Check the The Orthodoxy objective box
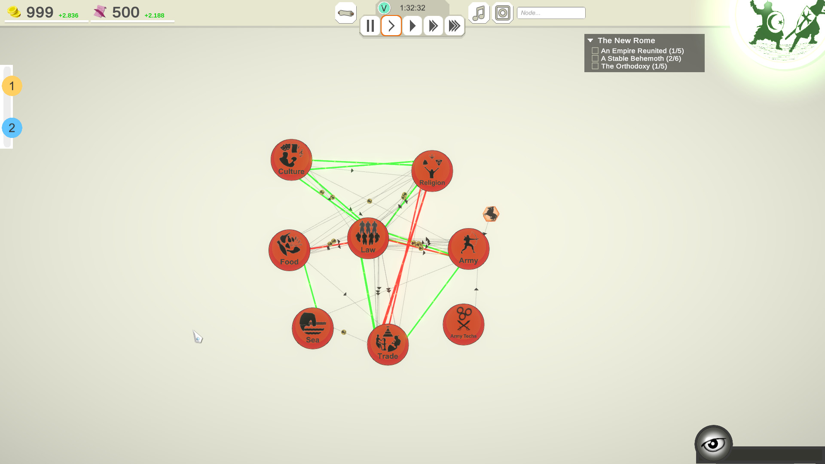 595,66
